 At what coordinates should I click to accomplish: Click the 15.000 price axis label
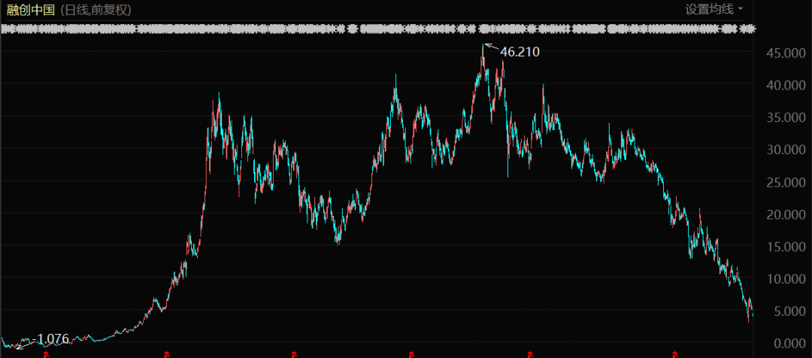pyautogui.click(x=783, y=247)
